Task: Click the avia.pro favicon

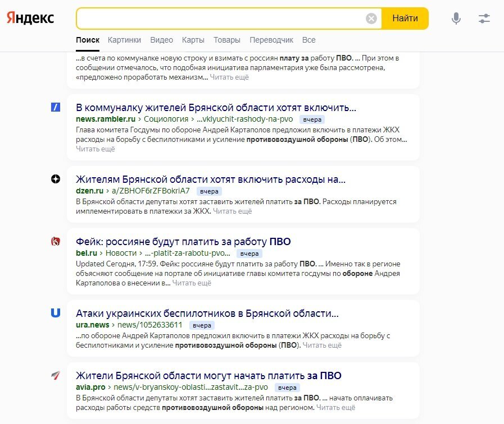Action: point(56,375)
